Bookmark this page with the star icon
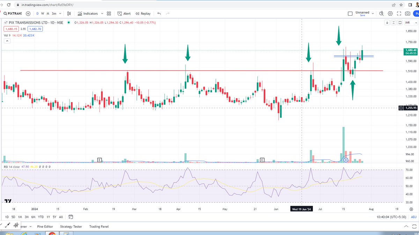419x235 pixels. pyautogui.click(x=401, y=5)
